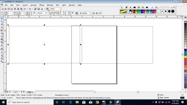
Task: Select the Graph Paper tool in the toolbox
Action: (x=2, y=39)
